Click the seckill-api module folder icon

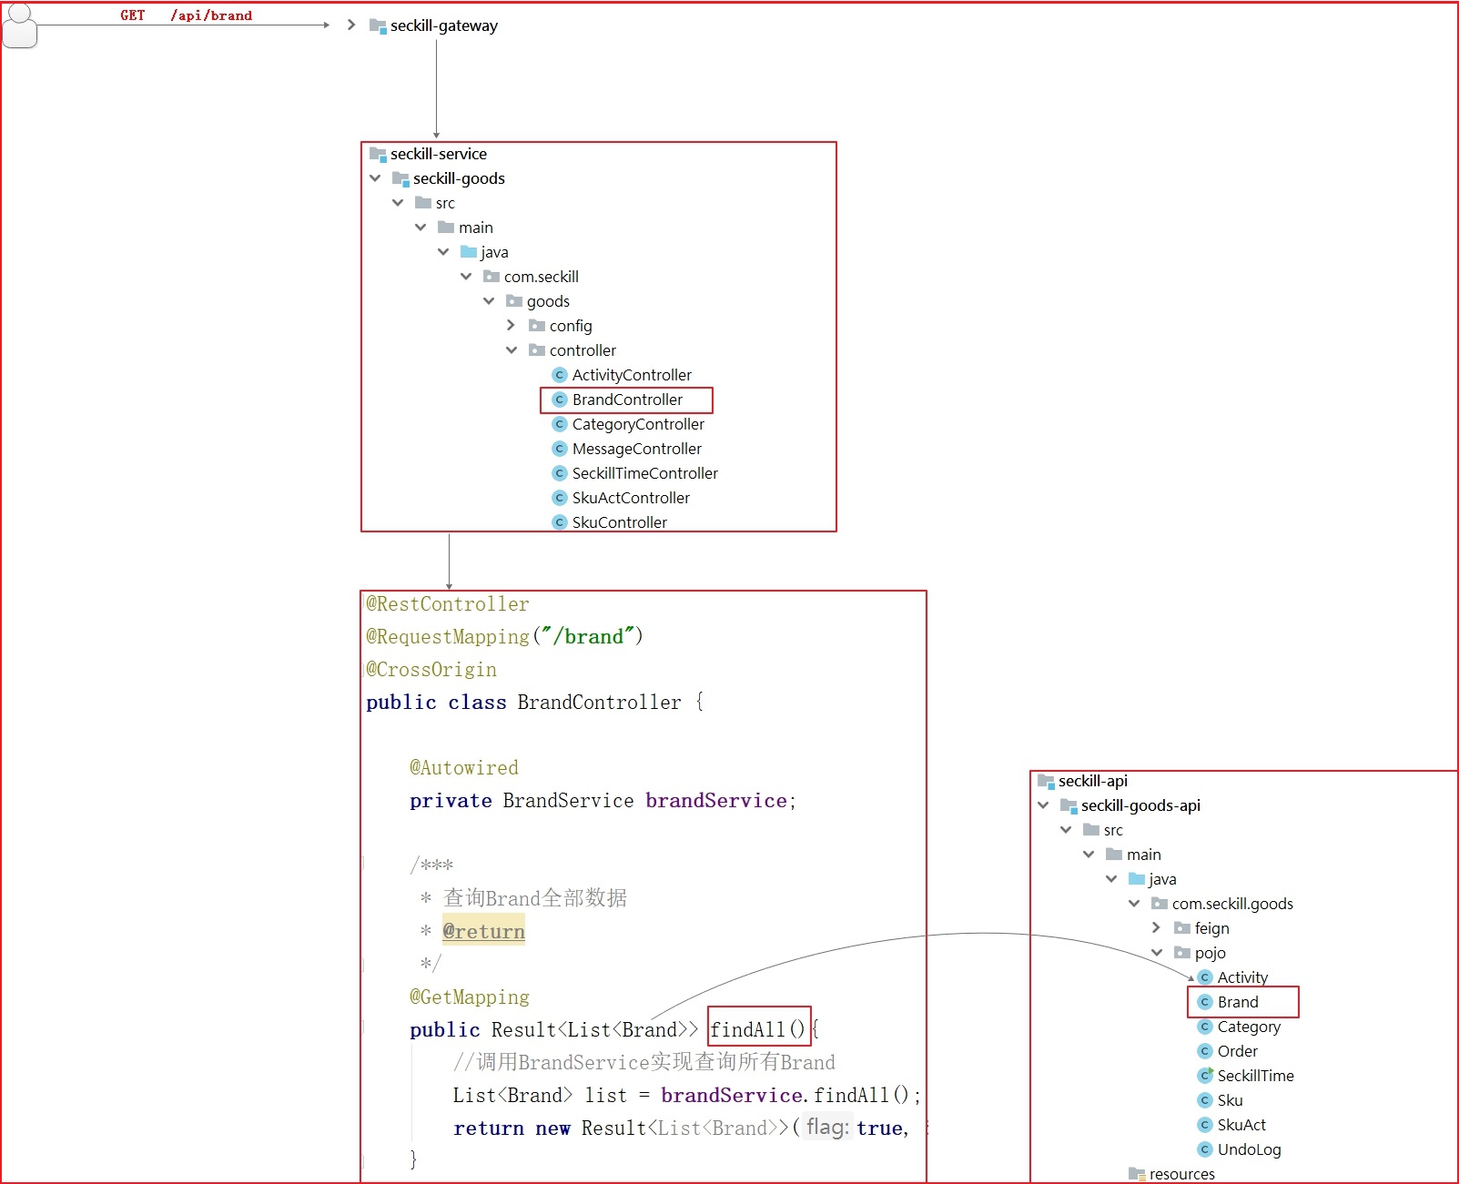(x=1046, y=781)
